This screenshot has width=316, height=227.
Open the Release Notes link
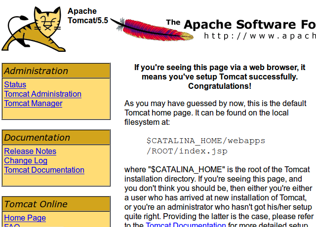[30, 151]
